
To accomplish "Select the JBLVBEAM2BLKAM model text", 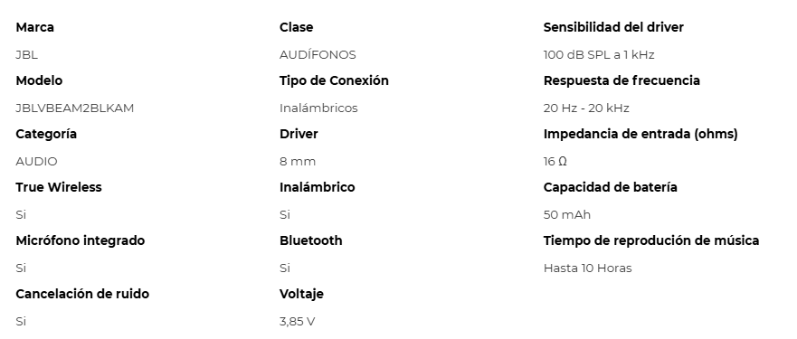I will 75,108.
